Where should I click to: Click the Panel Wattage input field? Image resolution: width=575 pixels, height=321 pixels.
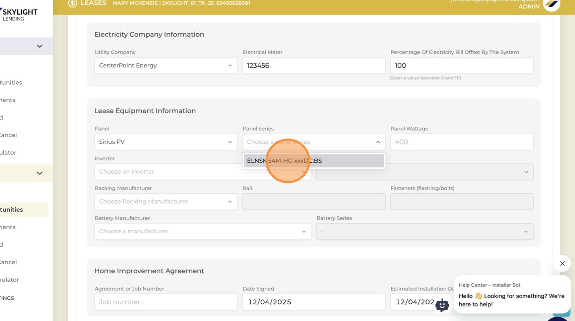pyautogui.click(x=461, y=142)
